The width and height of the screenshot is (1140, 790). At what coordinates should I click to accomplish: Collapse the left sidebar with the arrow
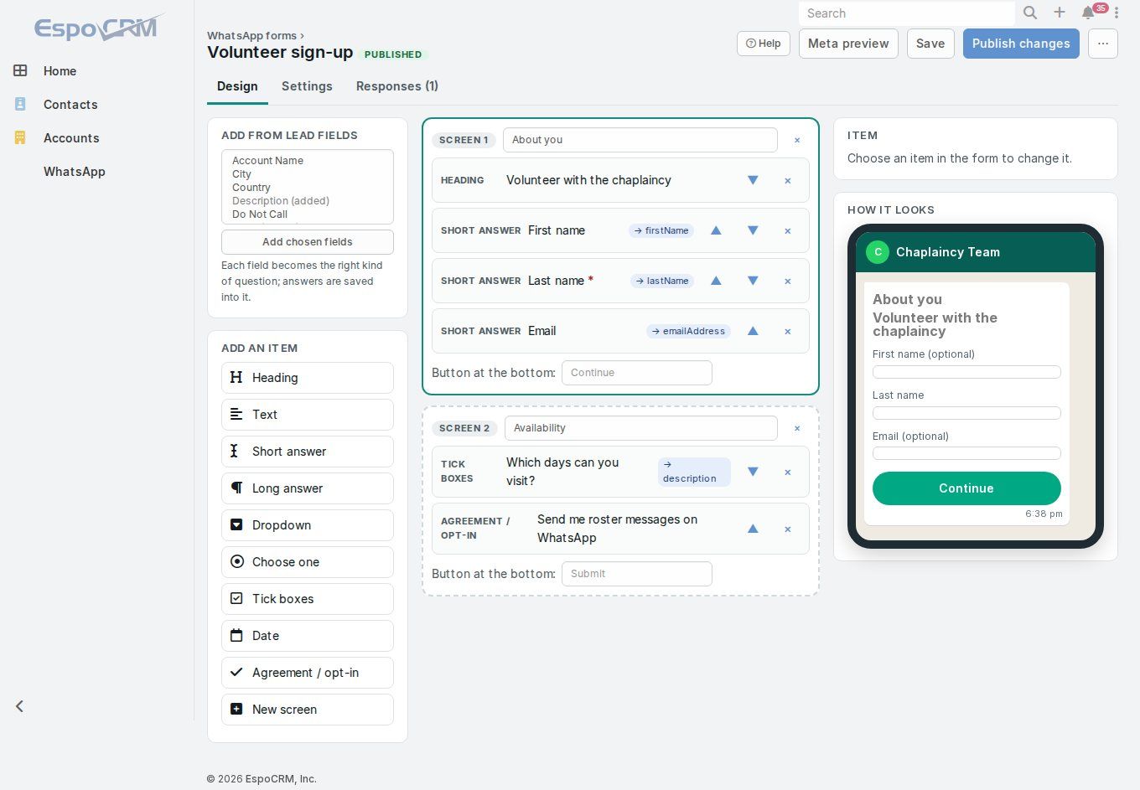19,706
